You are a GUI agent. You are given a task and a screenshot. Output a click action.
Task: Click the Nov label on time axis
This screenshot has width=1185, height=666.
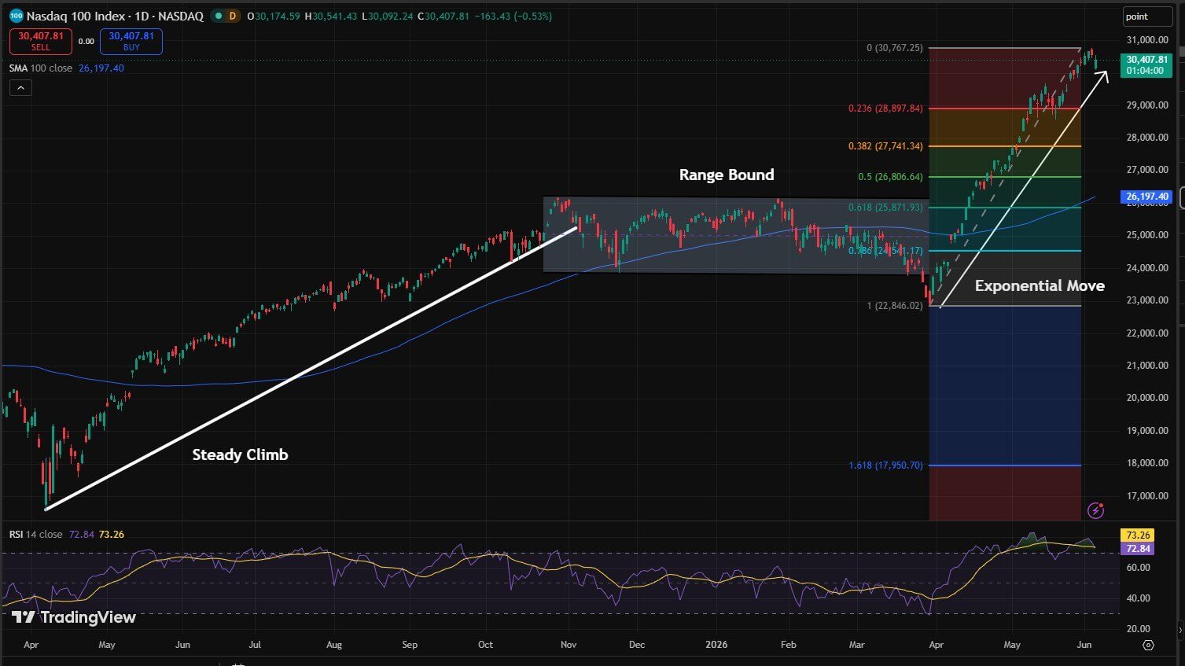point(569,644)
